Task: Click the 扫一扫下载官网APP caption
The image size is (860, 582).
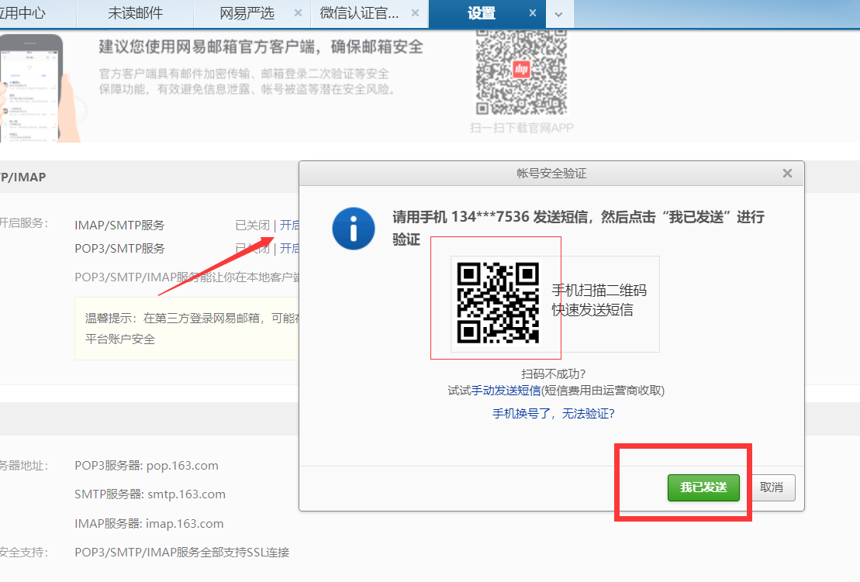Action: click(x=522, y=128)
